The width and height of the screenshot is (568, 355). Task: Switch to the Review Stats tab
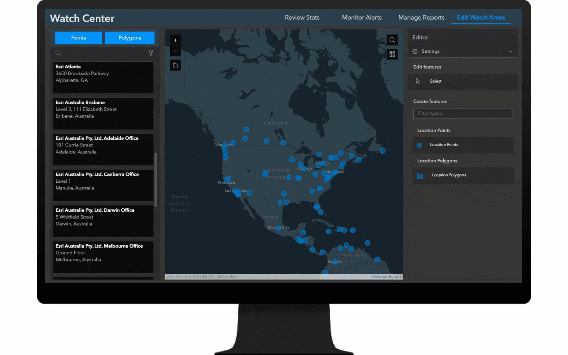302,17
